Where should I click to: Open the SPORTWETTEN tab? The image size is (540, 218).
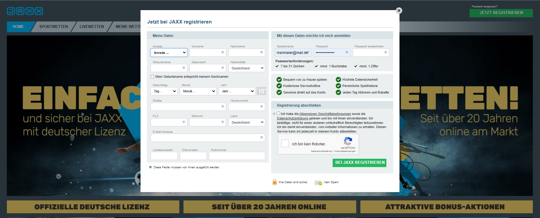point(54,27)
